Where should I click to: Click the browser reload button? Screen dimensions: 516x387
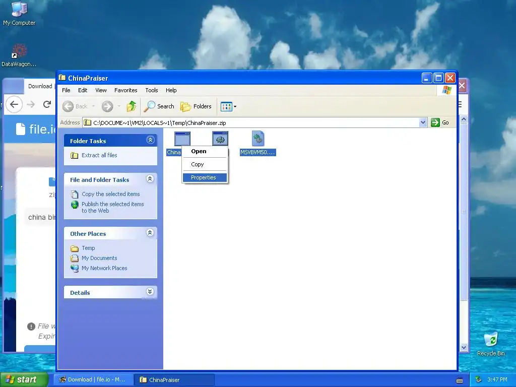(x=47, y=104)
